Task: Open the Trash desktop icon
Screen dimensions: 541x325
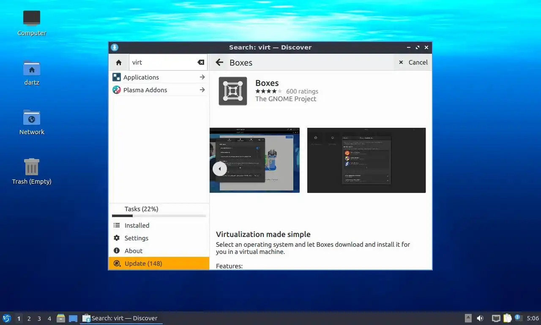Action: 32,167
